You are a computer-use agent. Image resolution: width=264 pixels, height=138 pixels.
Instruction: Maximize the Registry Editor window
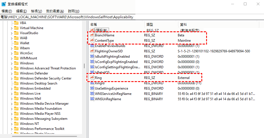click(245, 4)
